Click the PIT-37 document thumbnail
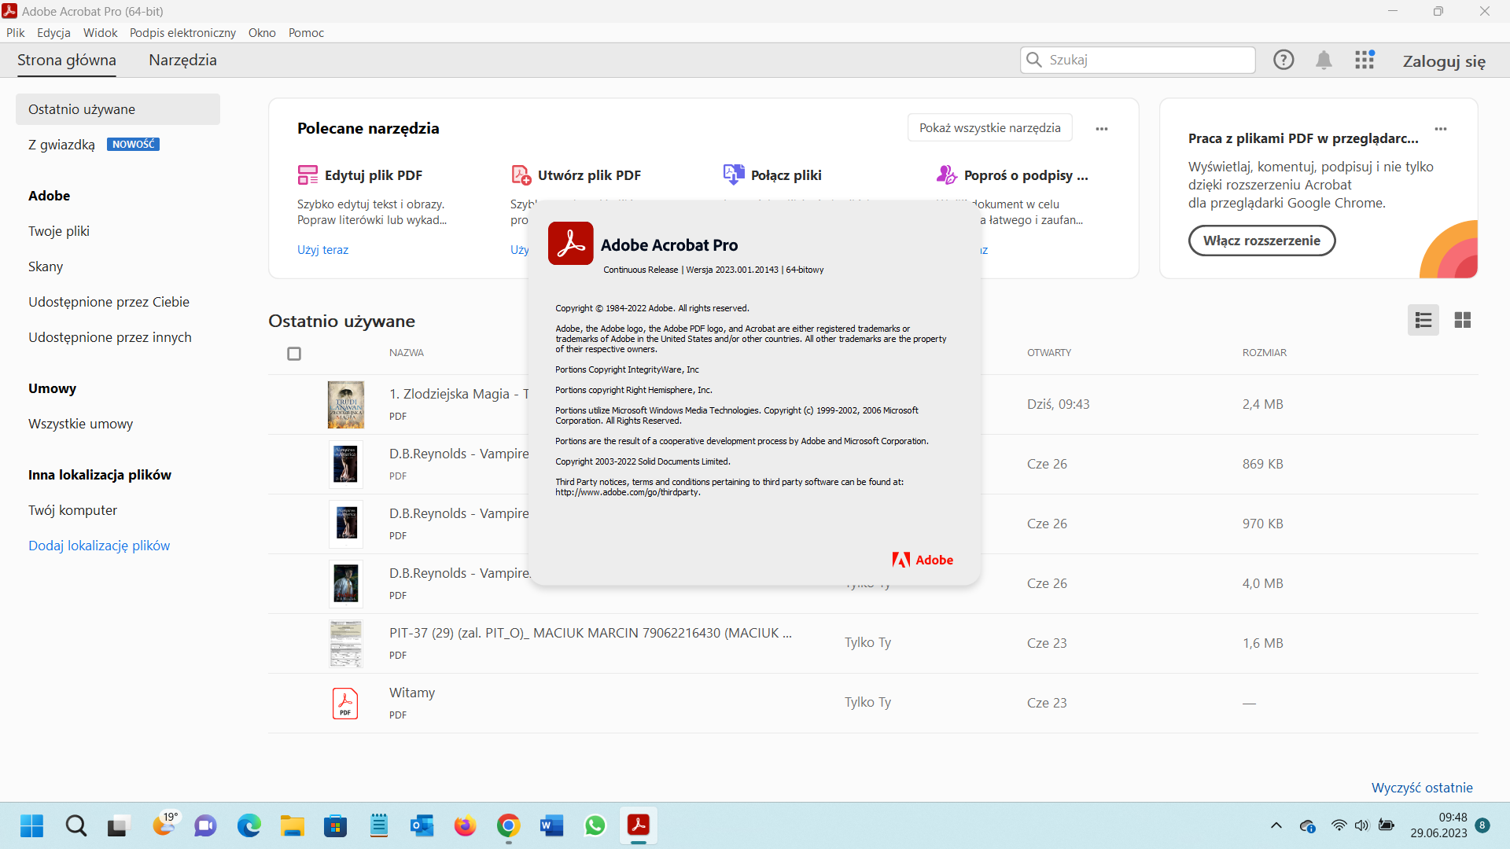This screenshot has height=849, width=1510. [x=345, y=643]
